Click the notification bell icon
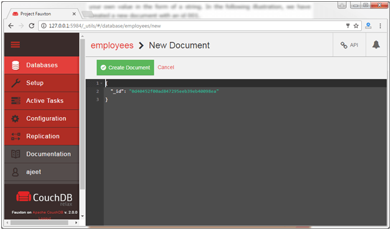 (x=376, y=45)
